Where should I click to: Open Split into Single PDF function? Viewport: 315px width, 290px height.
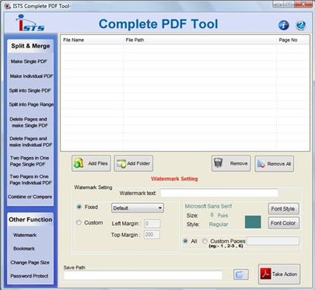tap(30, 91)
